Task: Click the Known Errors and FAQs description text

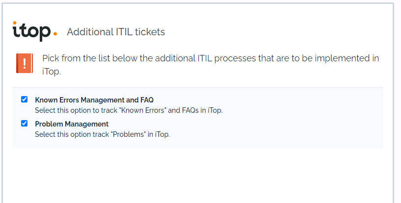Action: click(129, 110)
